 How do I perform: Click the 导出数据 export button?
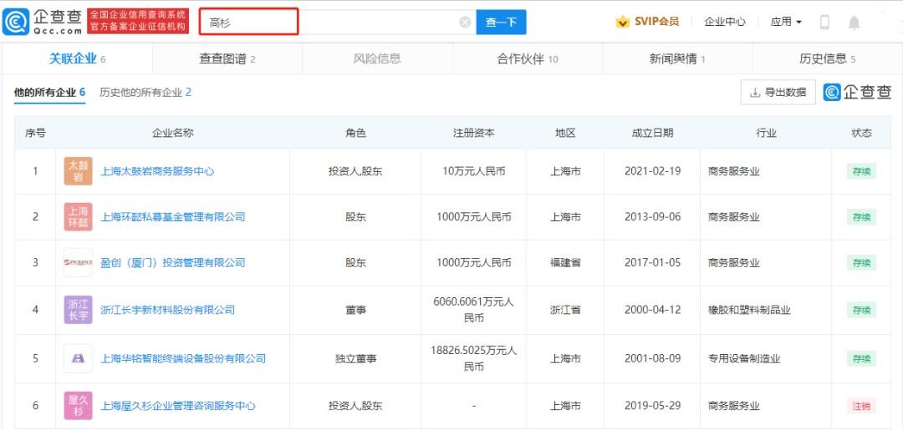point(778,93)
